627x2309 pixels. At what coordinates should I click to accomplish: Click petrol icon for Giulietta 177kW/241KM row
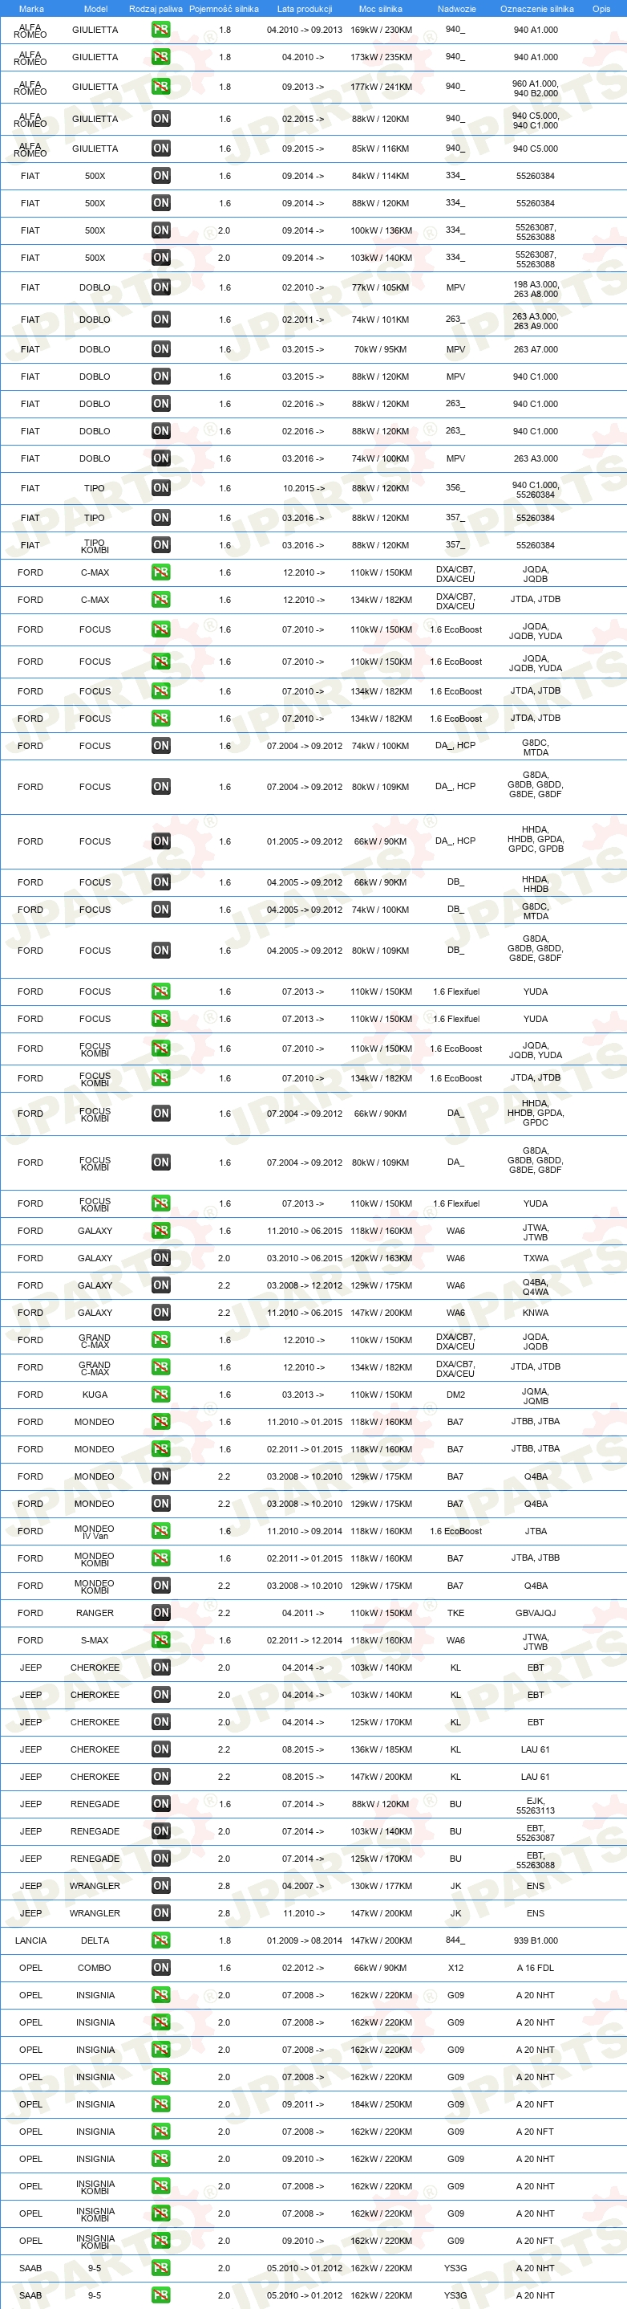pyautogui.click(x=161, y=87)
